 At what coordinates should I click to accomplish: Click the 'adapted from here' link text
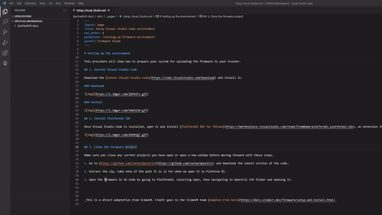click(223, 200)
